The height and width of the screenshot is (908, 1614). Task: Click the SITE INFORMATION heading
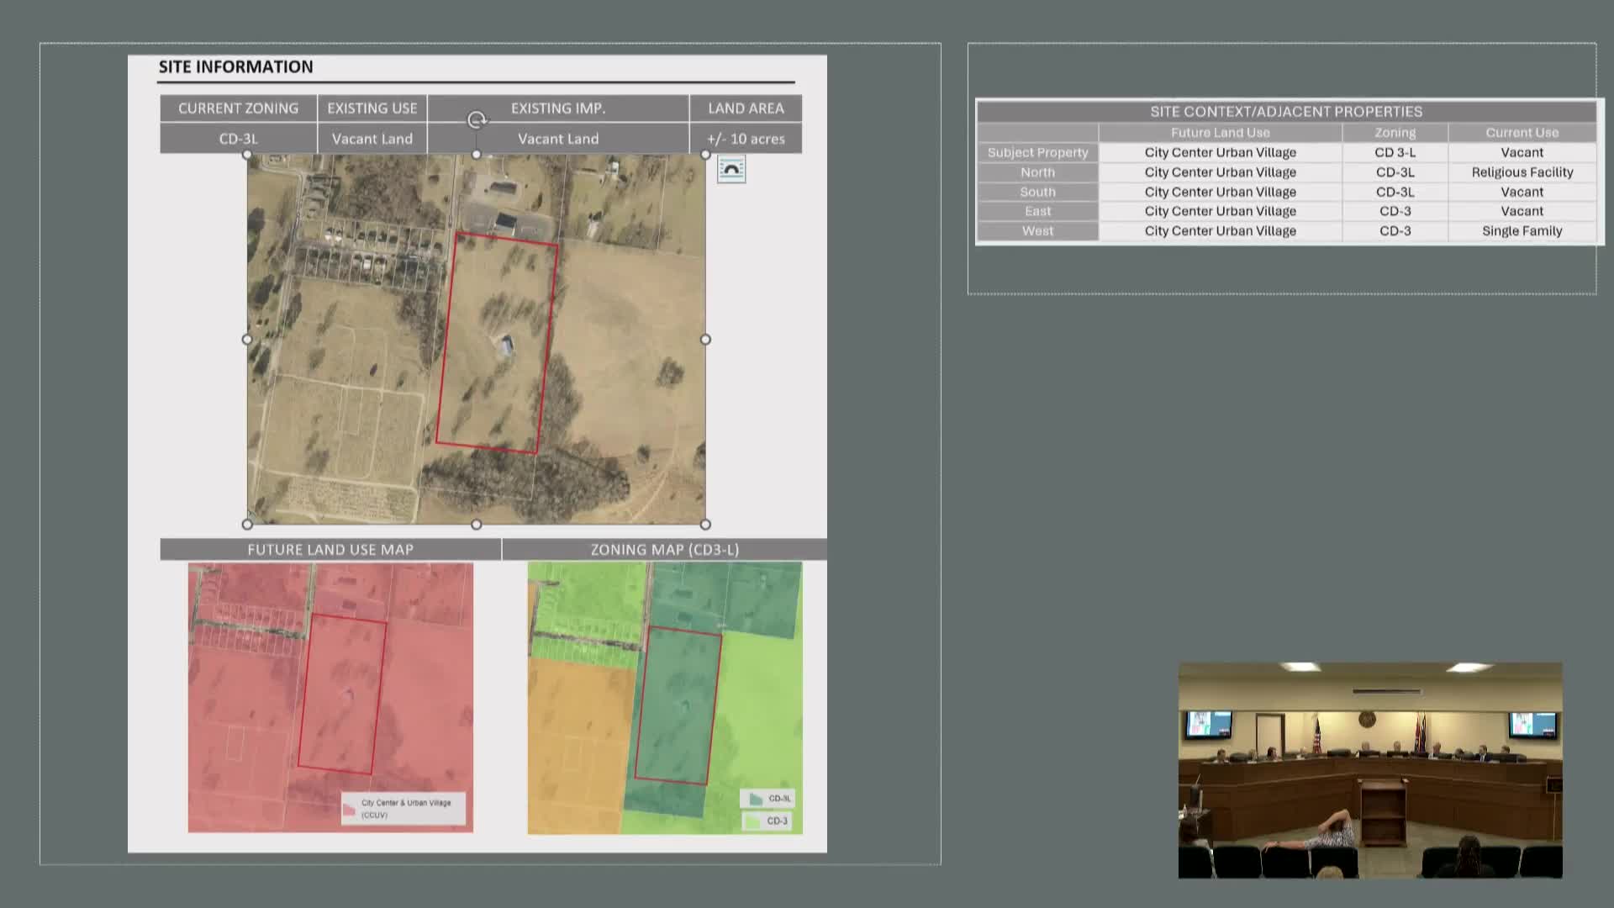[235, 66]
